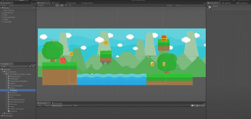Click the Readme file icon in the Project panel

[9, 111]
